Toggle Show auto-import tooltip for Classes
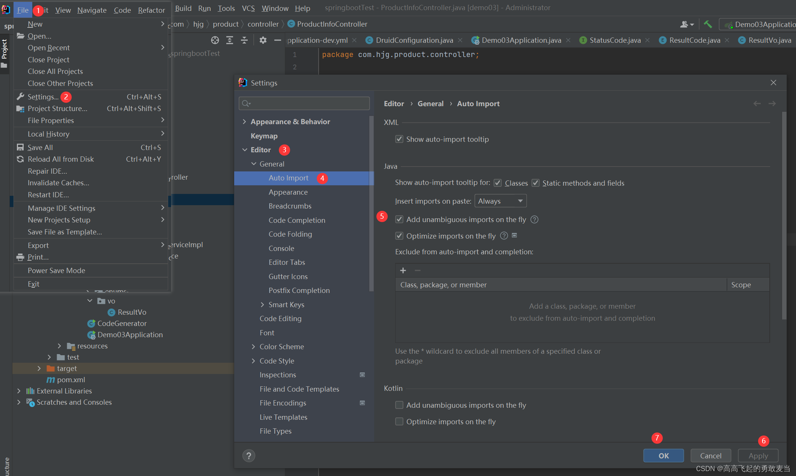This screenshot has width=796, height=476. 497,183
